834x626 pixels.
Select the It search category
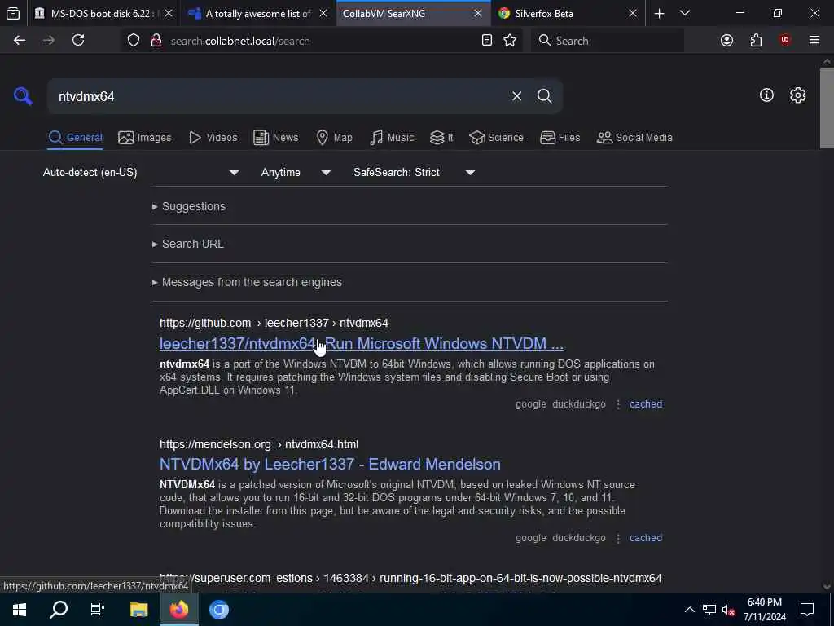click(x=441, y=137)
